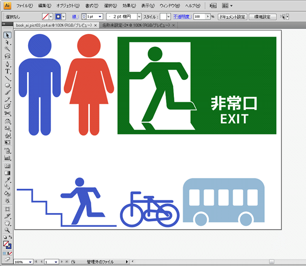Change screen mode at bottom of Tools panel
306x266 pixels.
[8, 259]
